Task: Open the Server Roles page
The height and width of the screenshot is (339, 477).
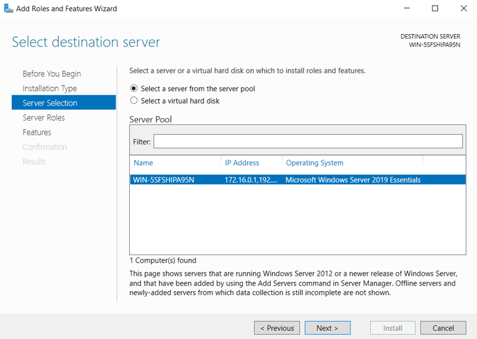Action: (44, 117)
